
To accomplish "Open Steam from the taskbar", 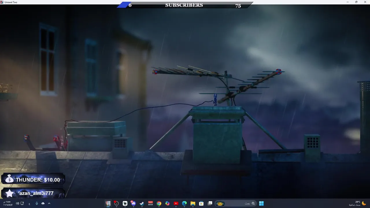I will pos(142,203).
